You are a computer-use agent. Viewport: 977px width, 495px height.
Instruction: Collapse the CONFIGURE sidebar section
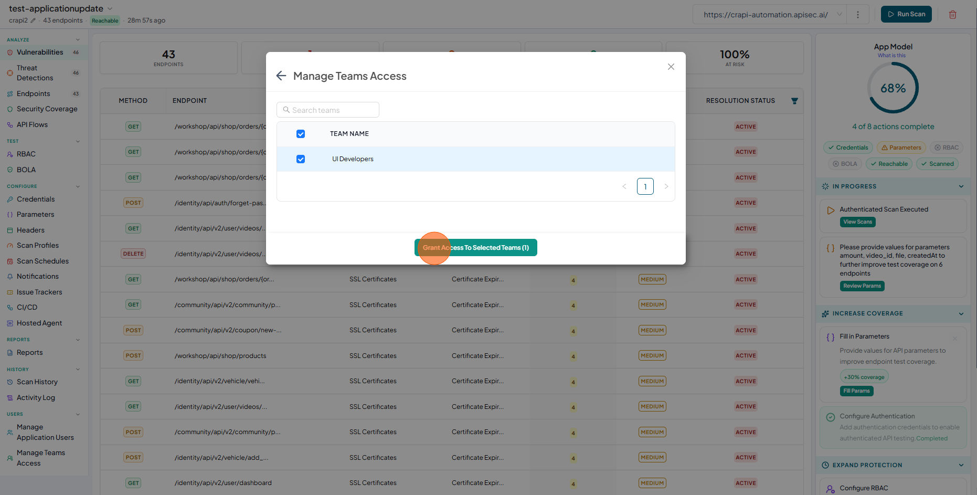[78, 186]
